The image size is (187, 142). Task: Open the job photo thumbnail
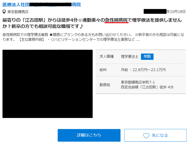coord(47,84)
